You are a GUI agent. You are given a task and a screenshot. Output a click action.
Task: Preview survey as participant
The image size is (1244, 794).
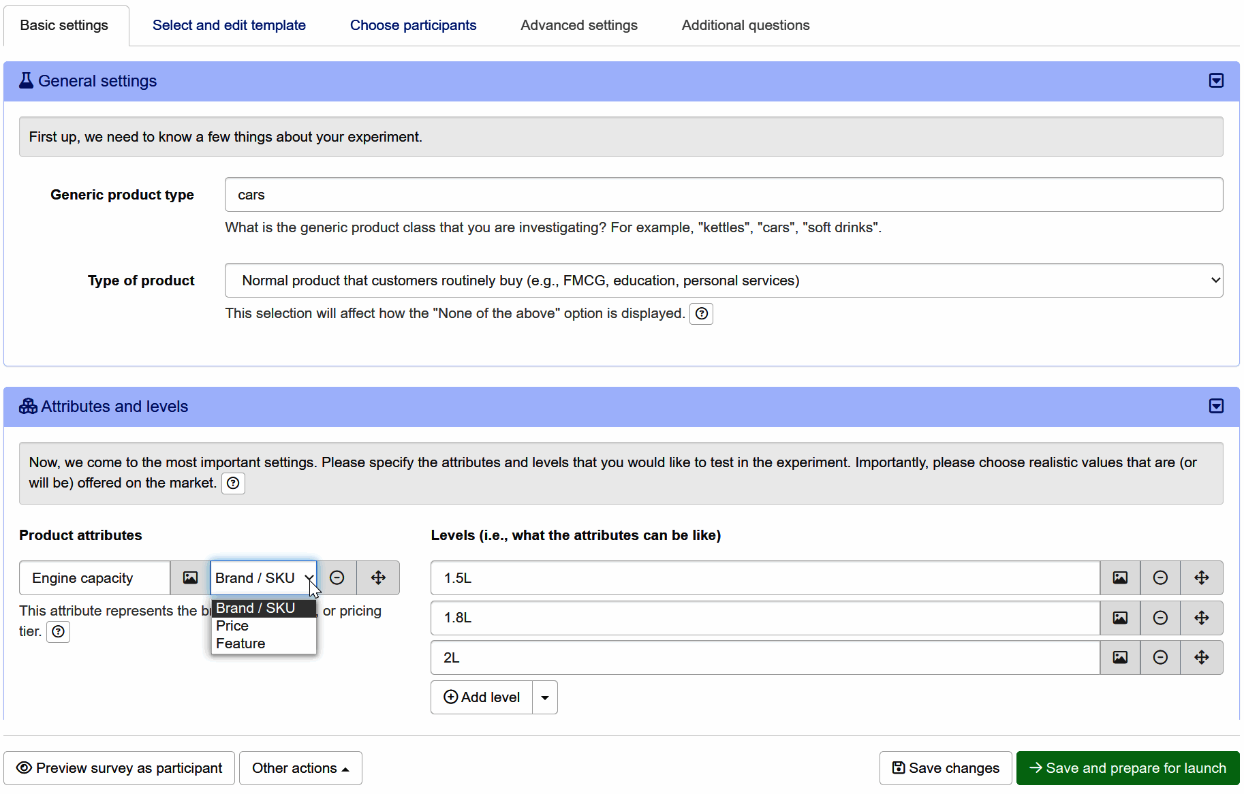point(119,768)
